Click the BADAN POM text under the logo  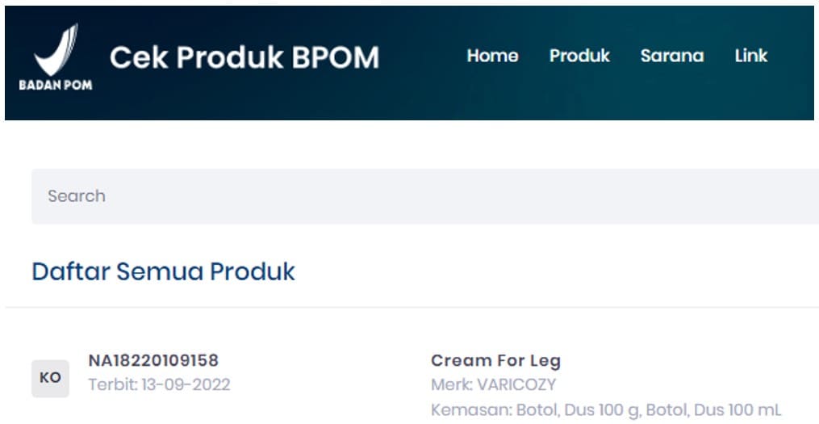(56, 84)
